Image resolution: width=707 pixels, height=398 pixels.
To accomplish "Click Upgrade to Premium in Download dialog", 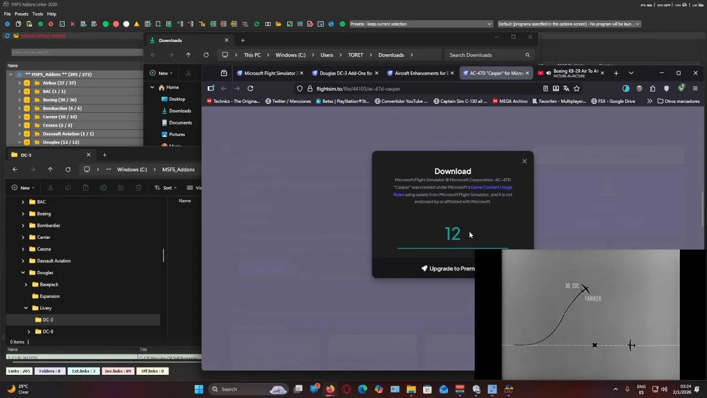I will coord(448,269).
